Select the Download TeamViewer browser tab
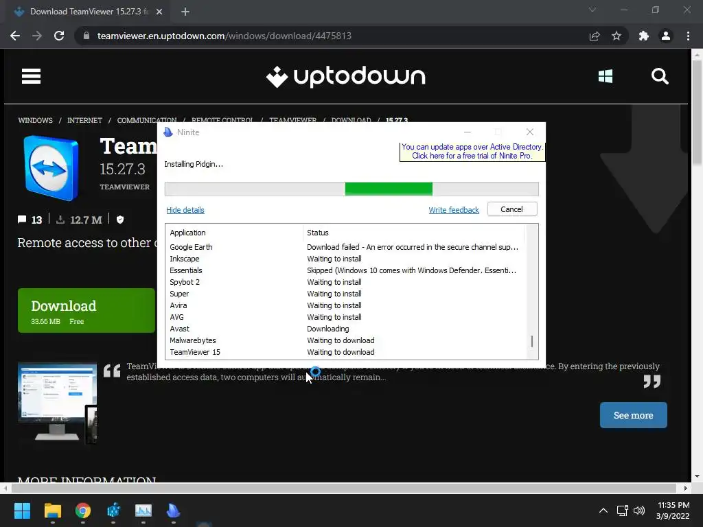The image size is (703, 527). [x=87, y=12]
